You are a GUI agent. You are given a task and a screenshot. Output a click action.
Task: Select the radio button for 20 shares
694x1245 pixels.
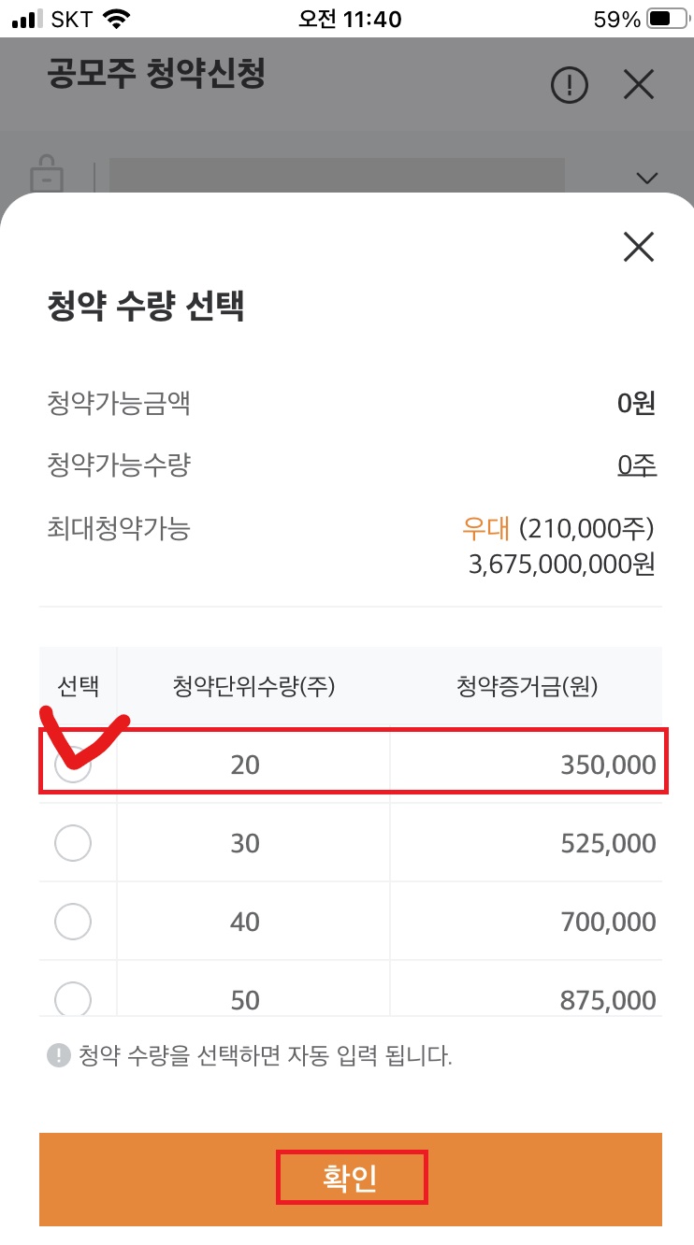tap(75, 763)
